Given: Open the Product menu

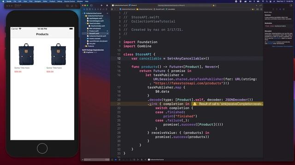Looking at the screenshot, I should (x=52, y=1).
